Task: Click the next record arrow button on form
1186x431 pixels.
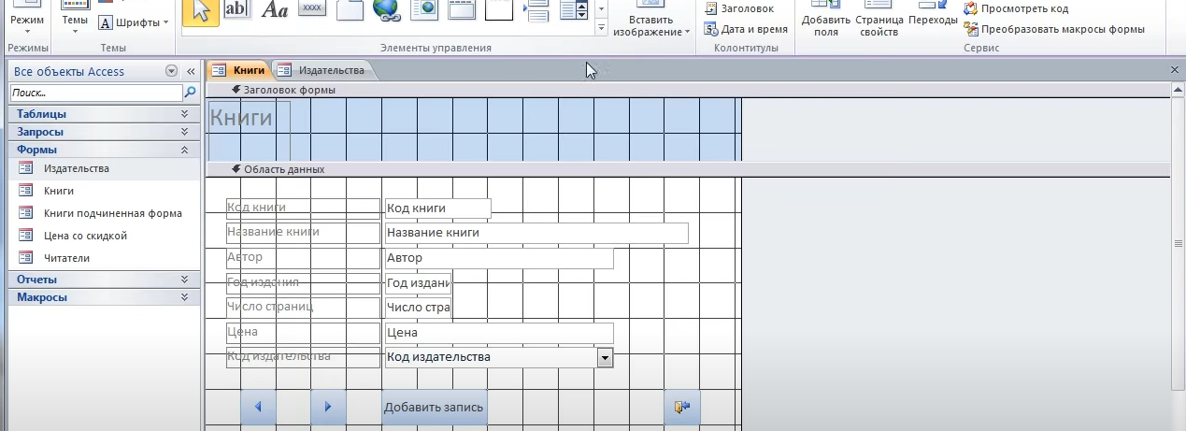Action: pyautogui.click(x=328, y=407)
